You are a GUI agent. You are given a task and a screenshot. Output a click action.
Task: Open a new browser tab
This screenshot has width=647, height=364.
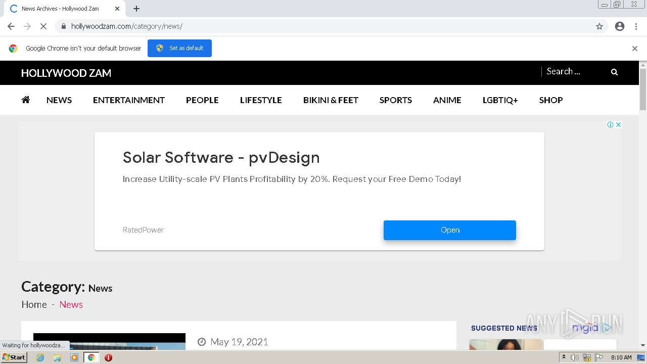coord(136,9)
